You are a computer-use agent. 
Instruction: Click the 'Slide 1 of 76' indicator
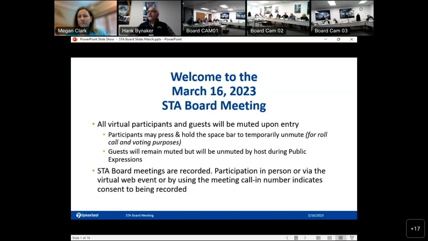81,238
